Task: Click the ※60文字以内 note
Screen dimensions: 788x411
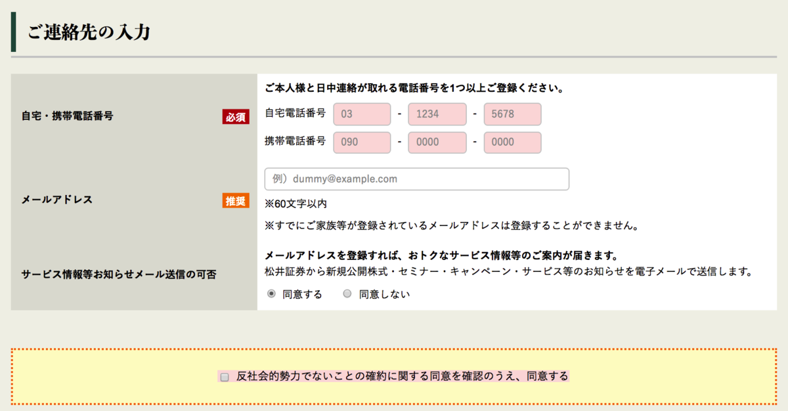Action: pos(295,204)
